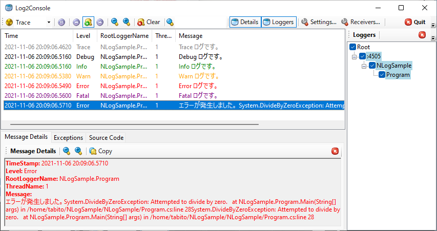Select the Warn ログです。 log row
Image resolution: width=437 pixels, height=231 pixels.
[174, 76]
